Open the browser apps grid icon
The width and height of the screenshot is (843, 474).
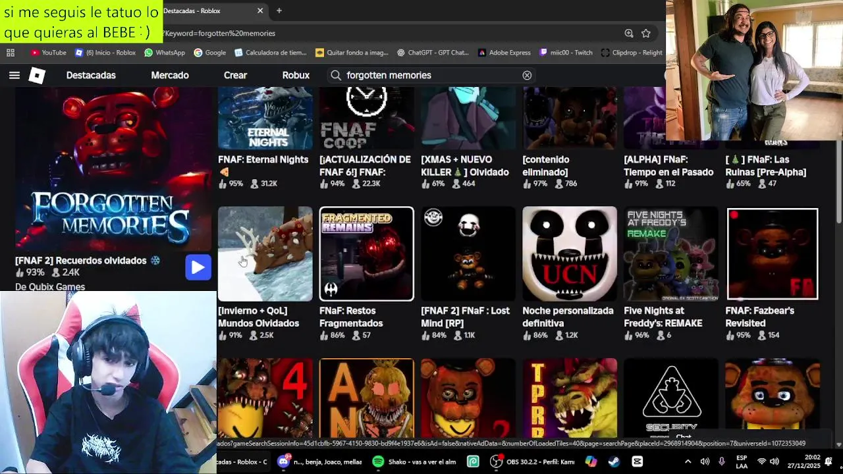point(11,53)
